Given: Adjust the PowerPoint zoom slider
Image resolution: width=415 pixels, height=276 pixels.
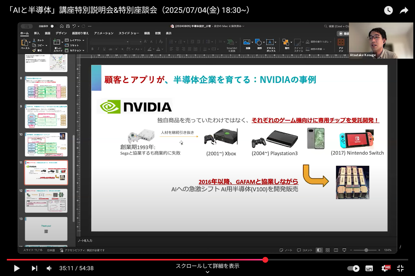Looking at the screenshot, I should click(x=366, y=250).
